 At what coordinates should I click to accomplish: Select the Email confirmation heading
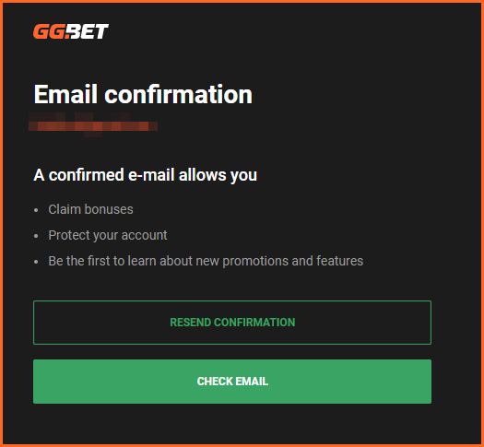143,94
